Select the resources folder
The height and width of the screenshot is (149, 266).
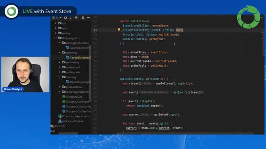[x=58, y=126]
